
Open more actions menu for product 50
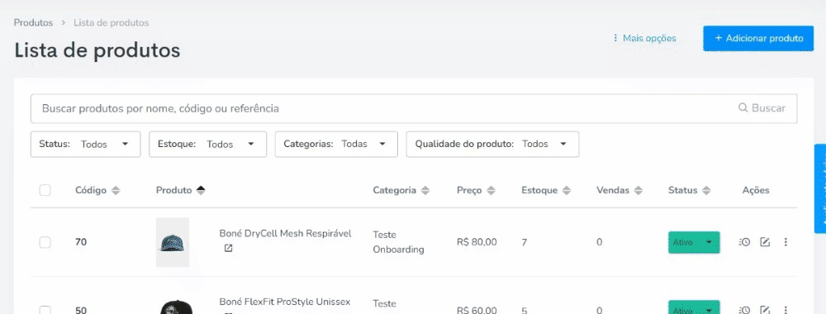786,310
